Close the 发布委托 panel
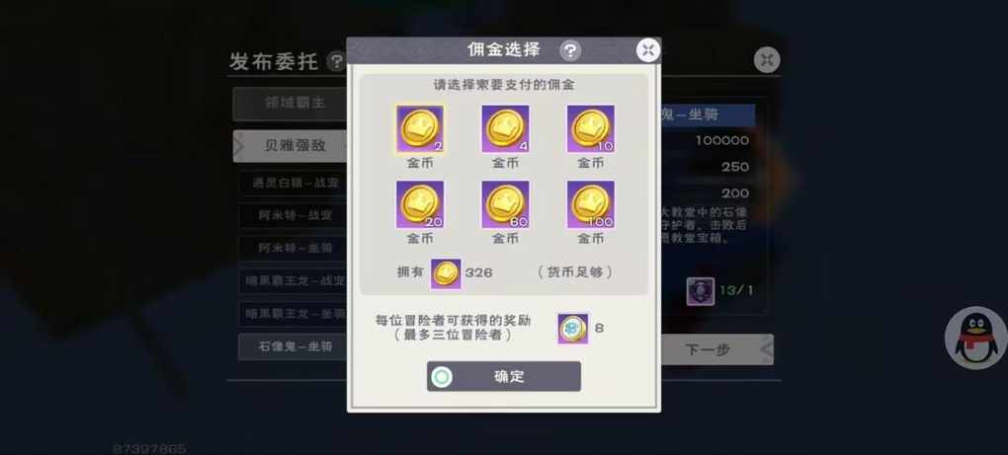The width and height of the screenshot is (1008, 455). 766,60
